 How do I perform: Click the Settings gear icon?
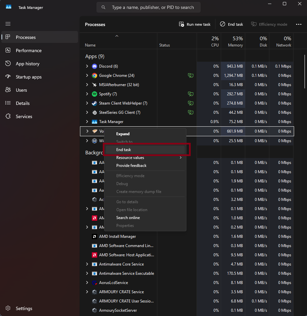8,308
